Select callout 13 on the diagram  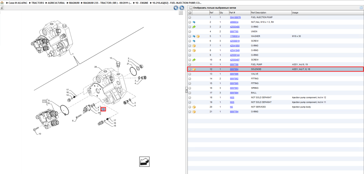click(x=111, y=58)
